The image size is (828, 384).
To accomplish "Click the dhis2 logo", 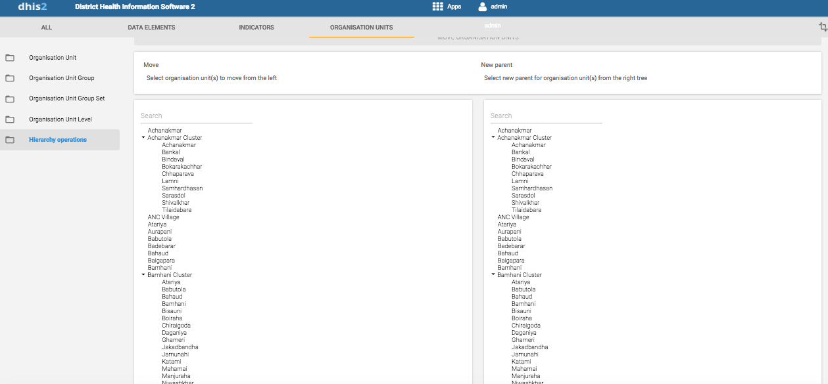I will tap(33, 7).
